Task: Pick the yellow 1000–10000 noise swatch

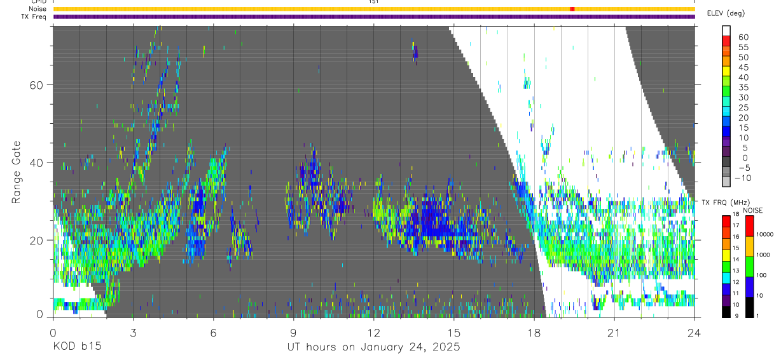Action: pyautogui.click(x=749, y=246)
